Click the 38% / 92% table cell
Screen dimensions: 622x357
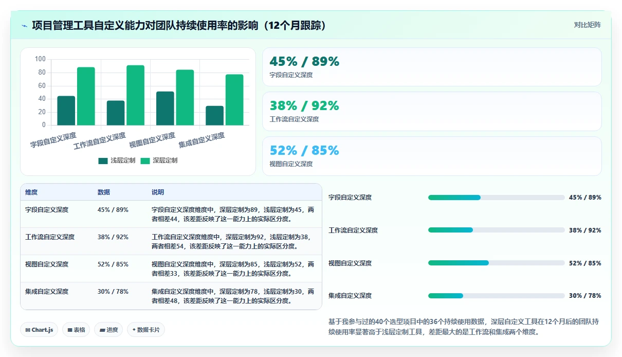pyautogui.click(x=113, y=237)
